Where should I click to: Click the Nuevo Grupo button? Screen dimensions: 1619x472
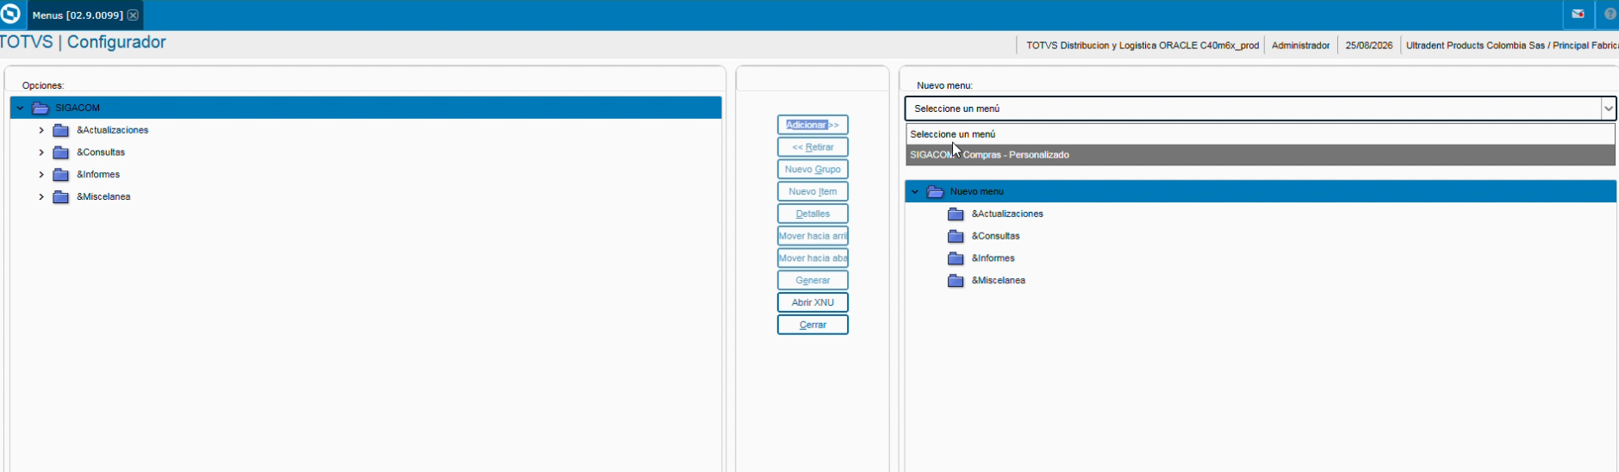coord(813,170)
